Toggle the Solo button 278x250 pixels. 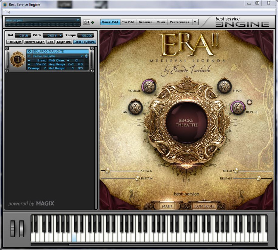tap(50, 42)
